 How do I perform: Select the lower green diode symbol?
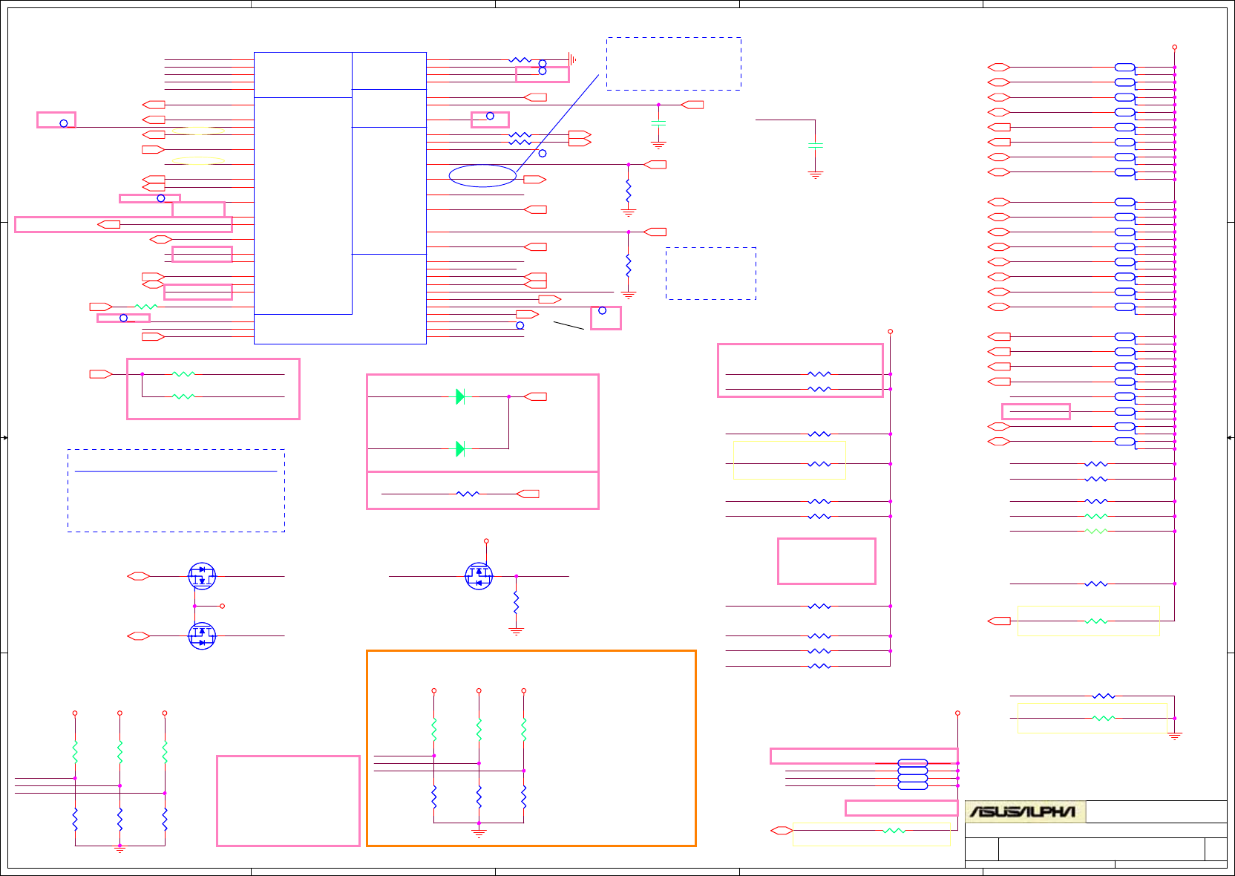tap(460, 448)
